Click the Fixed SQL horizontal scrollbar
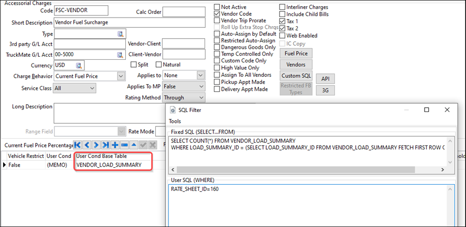The width and height of the screenshot is (466, 227). pyautogui.click(x=296, y=170)
